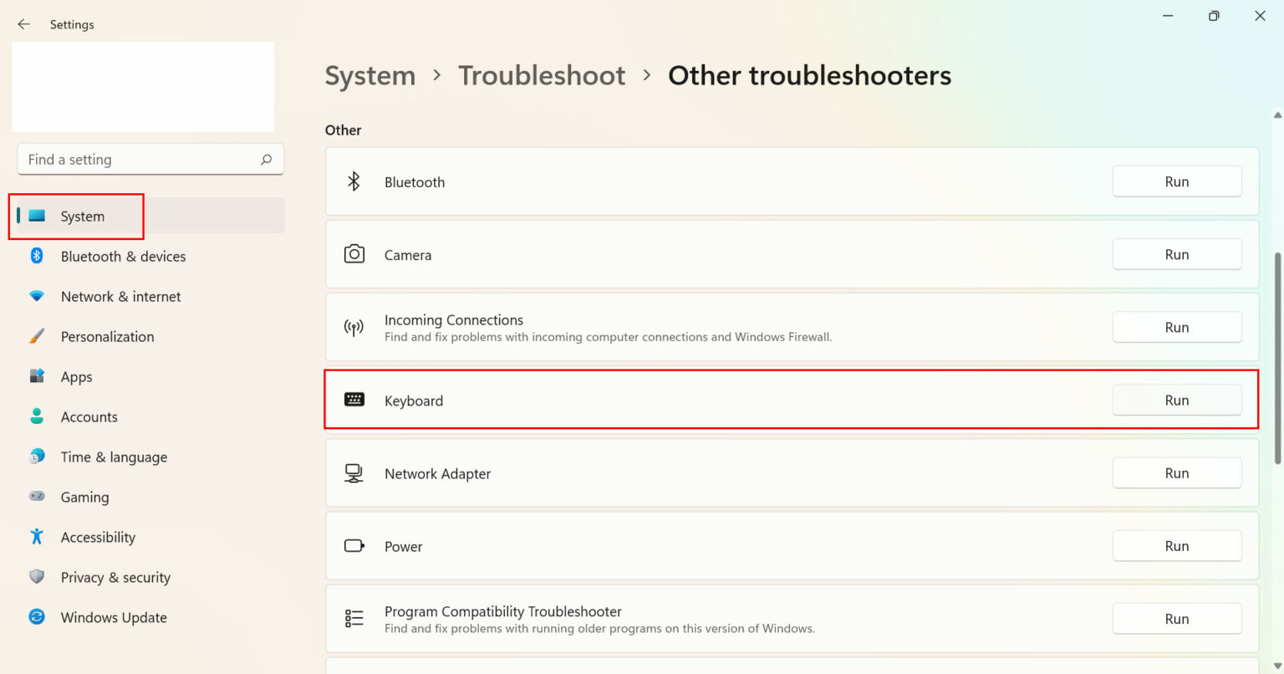1284x674 pixels.
Task: Click the Camera troubleshooter icon
Action: tap(354, 254)
